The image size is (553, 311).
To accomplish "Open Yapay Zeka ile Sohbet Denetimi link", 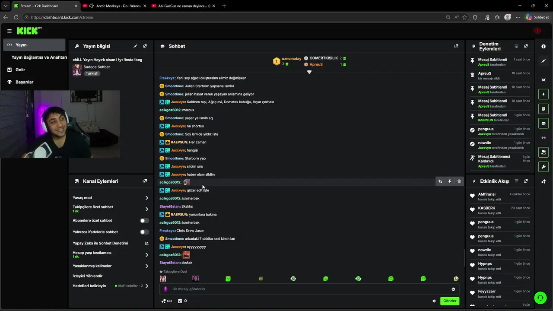I will [x=111, y=243].
